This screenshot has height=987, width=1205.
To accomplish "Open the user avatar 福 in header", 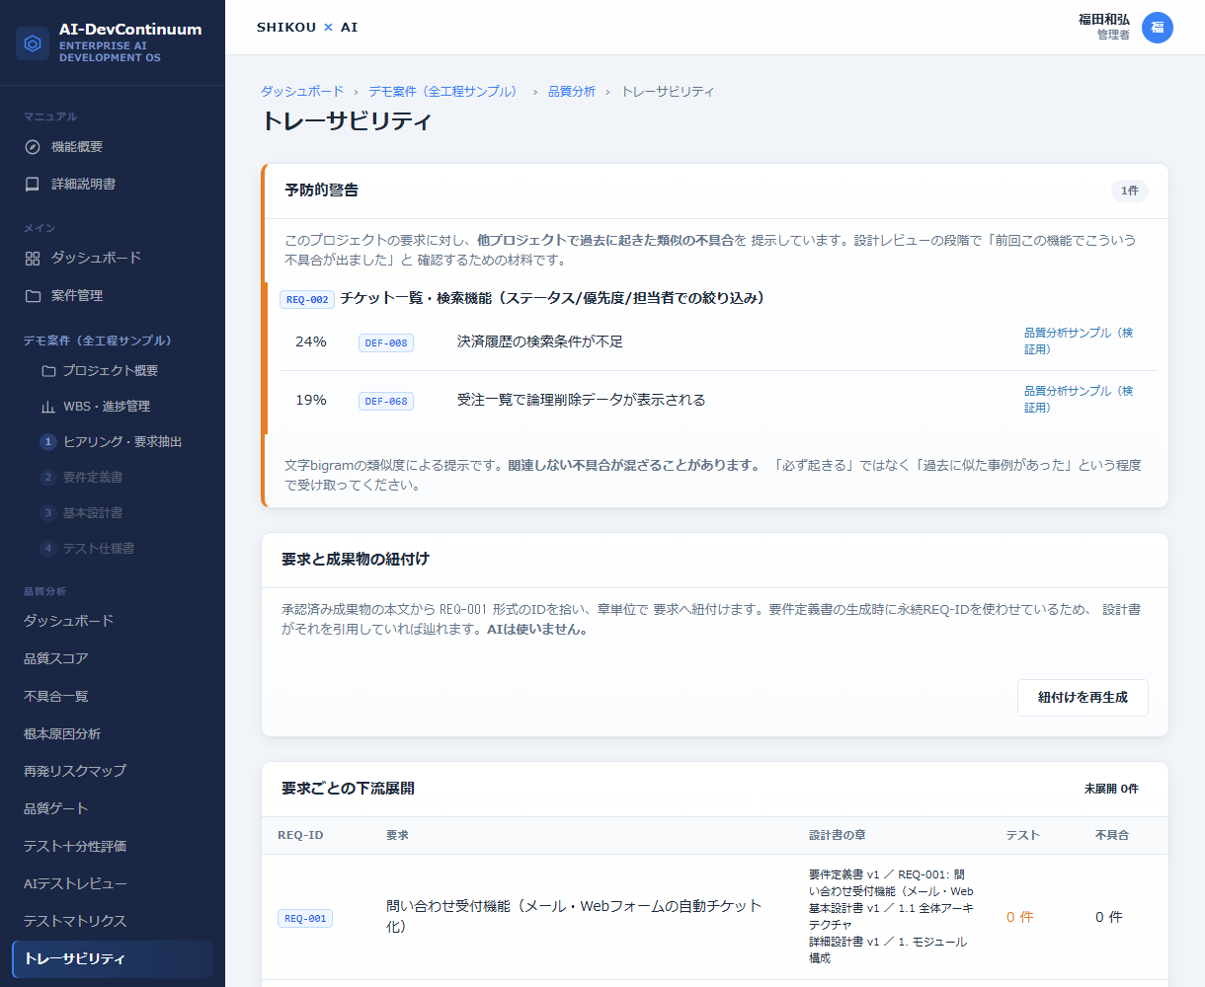I will (1158, 28).
